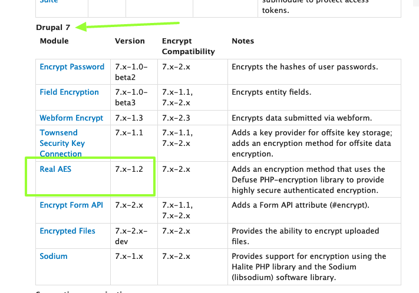Open the Sodium module link
The image size is (419, 293).
pos(54,256)
